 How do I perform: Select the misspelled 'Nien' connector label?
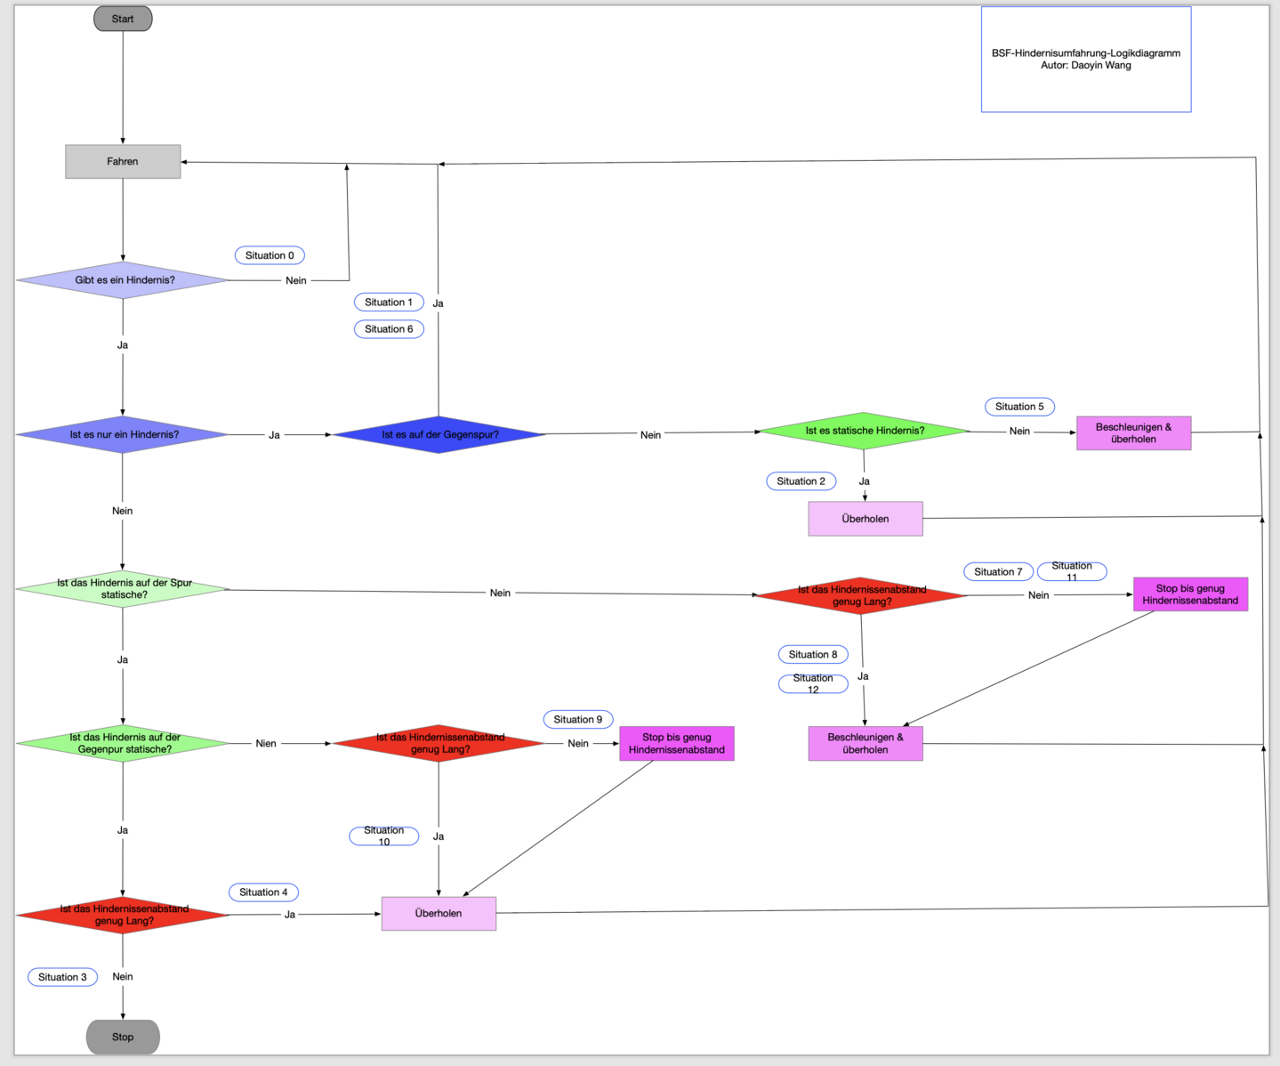266,744
